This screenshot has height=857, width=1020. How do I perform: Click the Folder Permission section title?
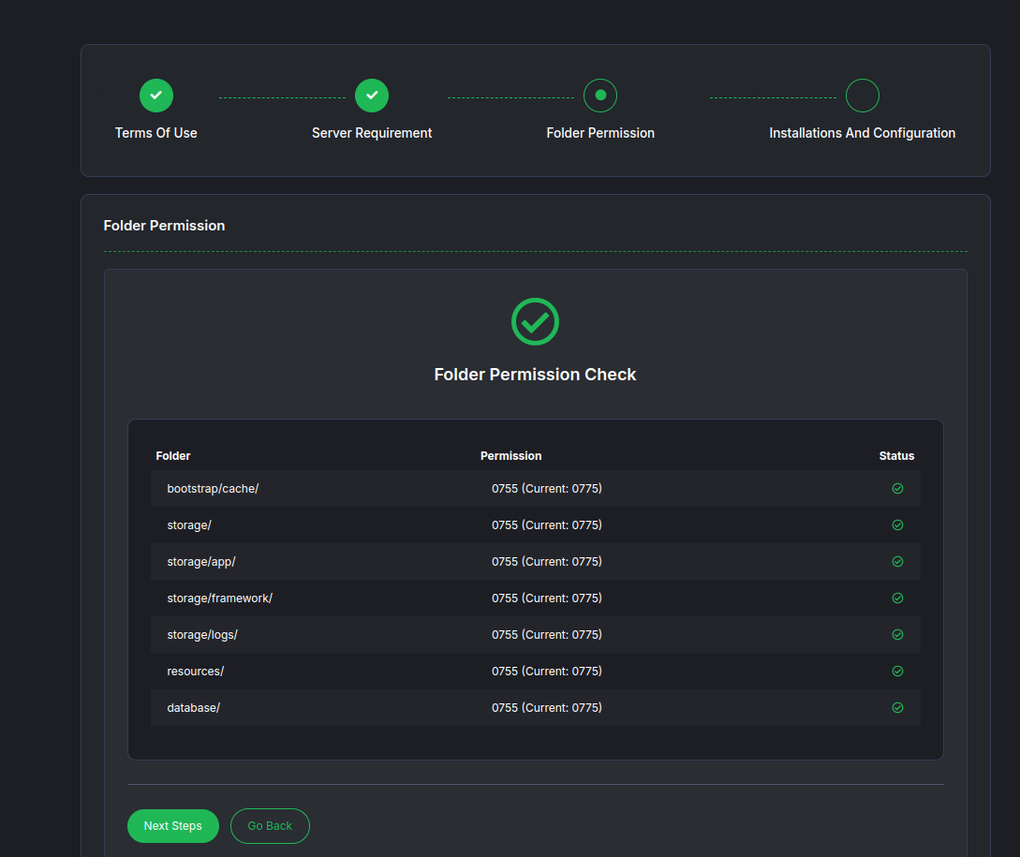164,226
